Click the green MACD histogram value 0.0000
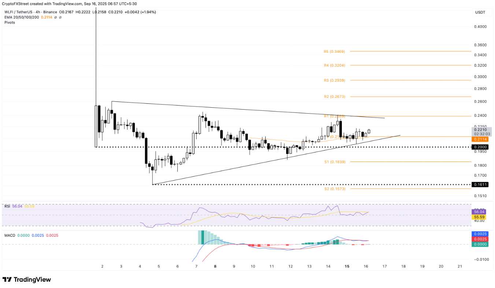 [23, 235]
